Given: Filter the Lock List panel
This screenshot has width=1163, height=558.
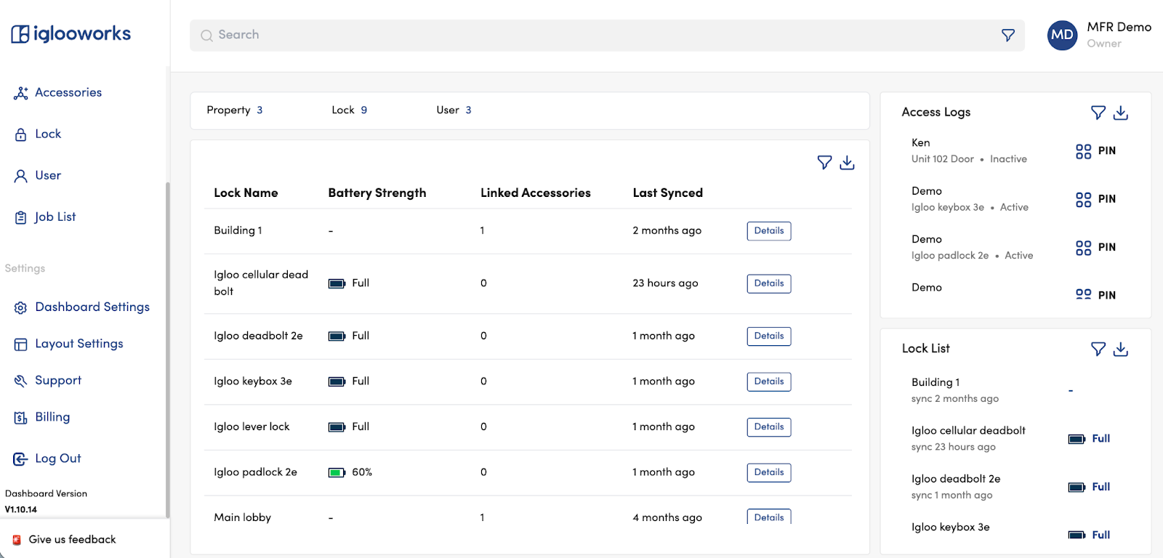Looking at the screenshot, I should [x=1098, y=349].
